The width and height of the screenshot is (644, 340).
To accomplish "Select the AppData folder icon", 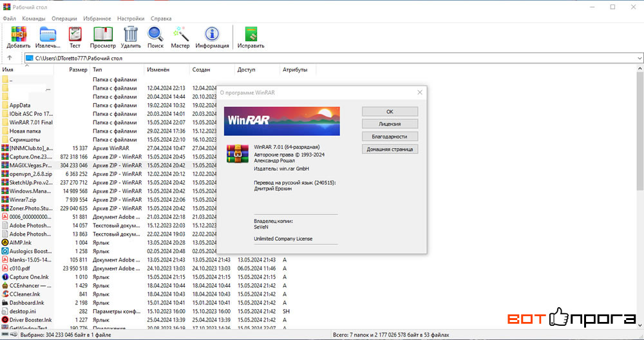I will [x=5, y=105].
